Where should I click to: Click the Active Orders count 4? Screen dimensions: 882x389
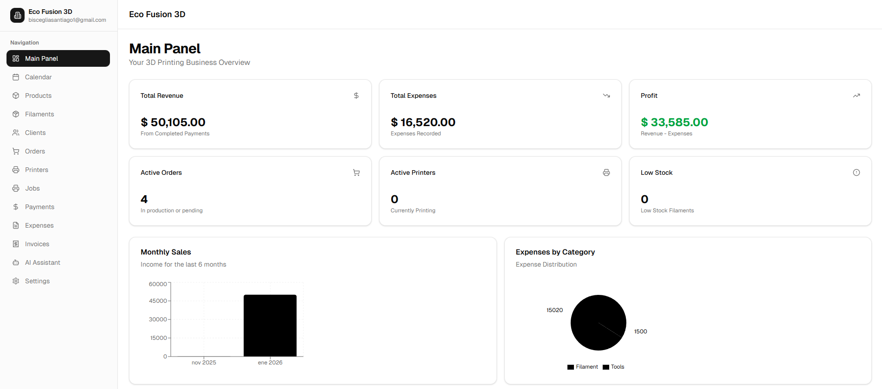pos(144,199)
